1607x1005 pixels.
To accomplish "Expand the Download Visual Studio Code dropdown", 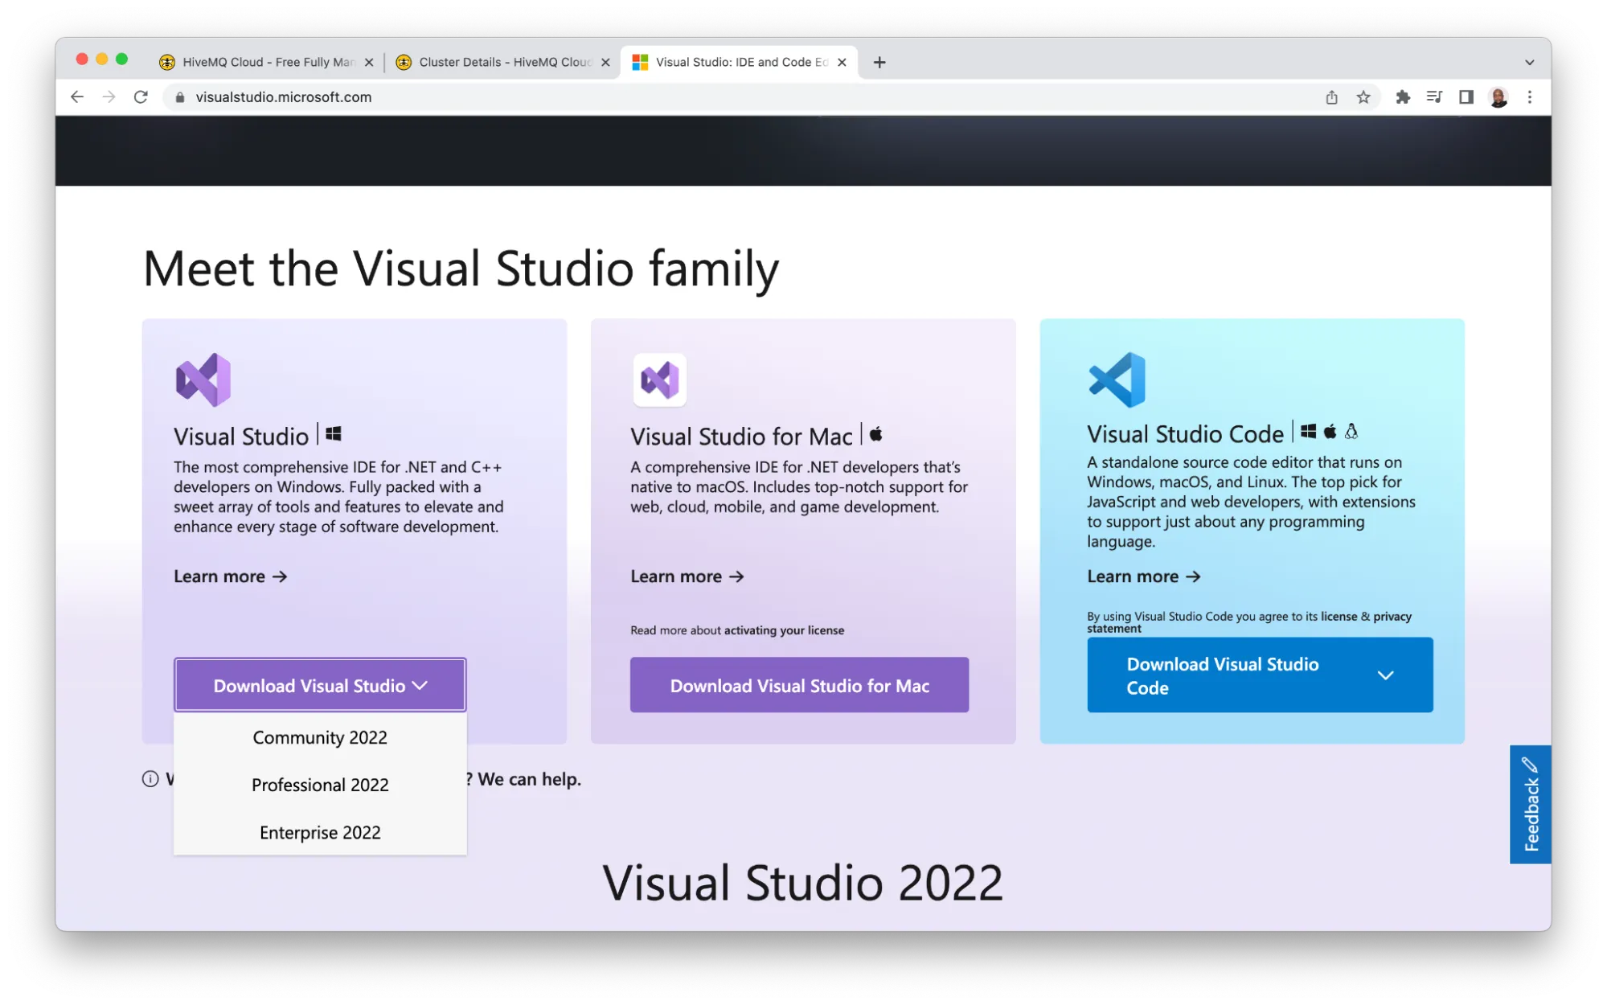I will [x=1384, y=675].
